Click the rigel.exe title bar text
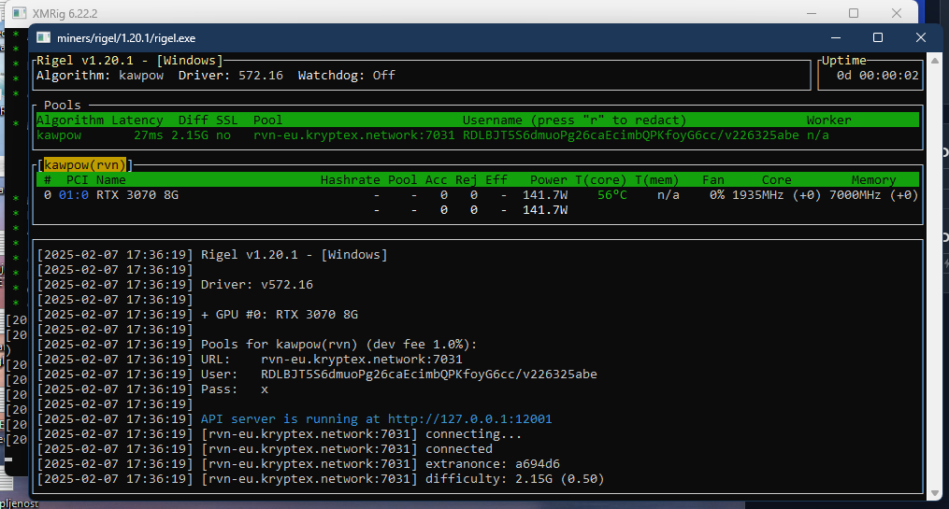The image size is (949, 509). coord(126,38)
